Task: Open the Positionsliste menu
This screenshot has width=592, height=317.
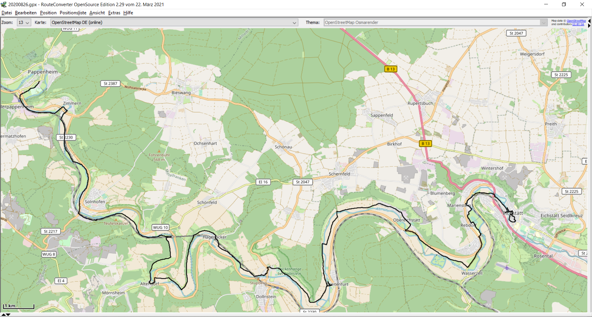Action: point(73,13)
